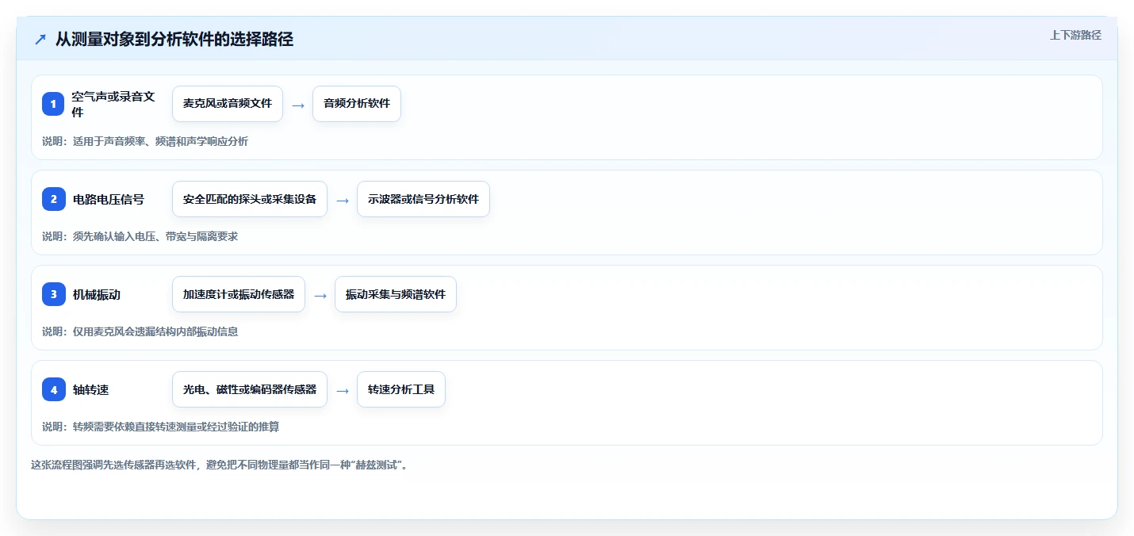Image resolution: width=1134 pixels, height=536 pixels.
Task: Click the 空气声或录音文件 heading
Action: [115, 104]
